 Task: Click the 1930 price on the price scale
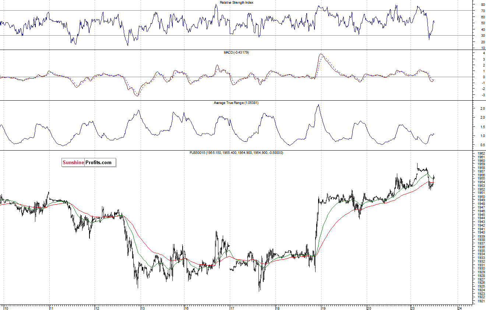[x=481, y=268]
